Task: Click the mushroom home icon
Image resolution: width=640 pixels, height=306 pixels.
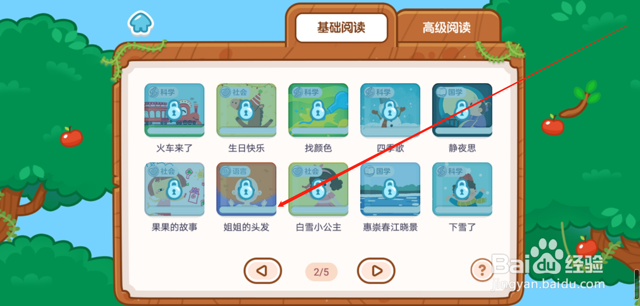Action: [x=140, y=23]
